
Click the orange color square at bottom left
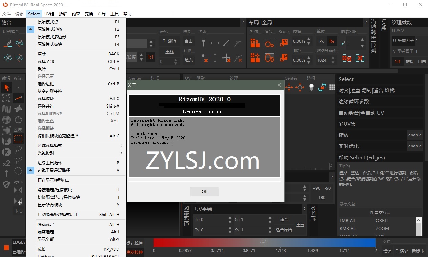[6, 248]
